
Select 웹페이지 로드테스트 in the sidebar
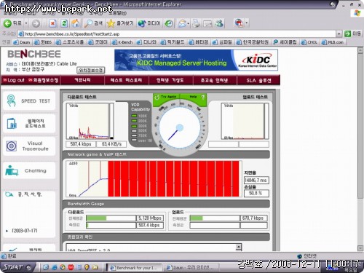click(29, 124)
